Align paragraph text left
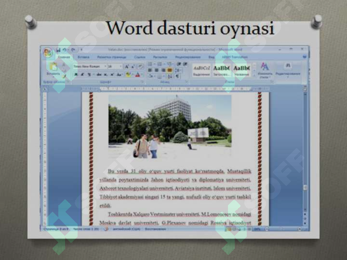This screenshot has width=347, height=260. tap(150, 70)
